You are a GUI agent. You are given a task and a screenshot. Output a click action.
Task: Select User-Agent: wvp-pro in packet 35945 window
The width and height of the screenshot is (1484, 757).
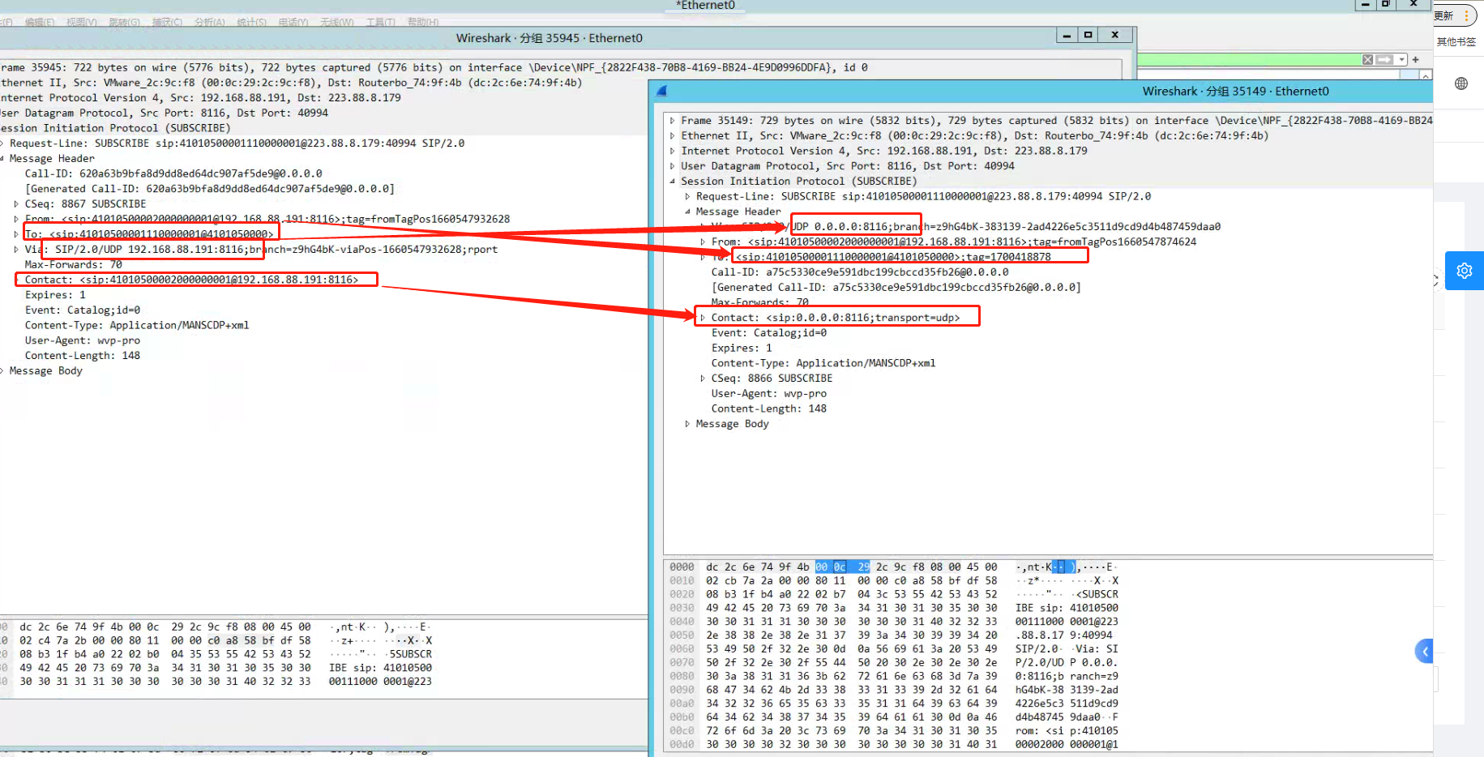click(82, 340)
